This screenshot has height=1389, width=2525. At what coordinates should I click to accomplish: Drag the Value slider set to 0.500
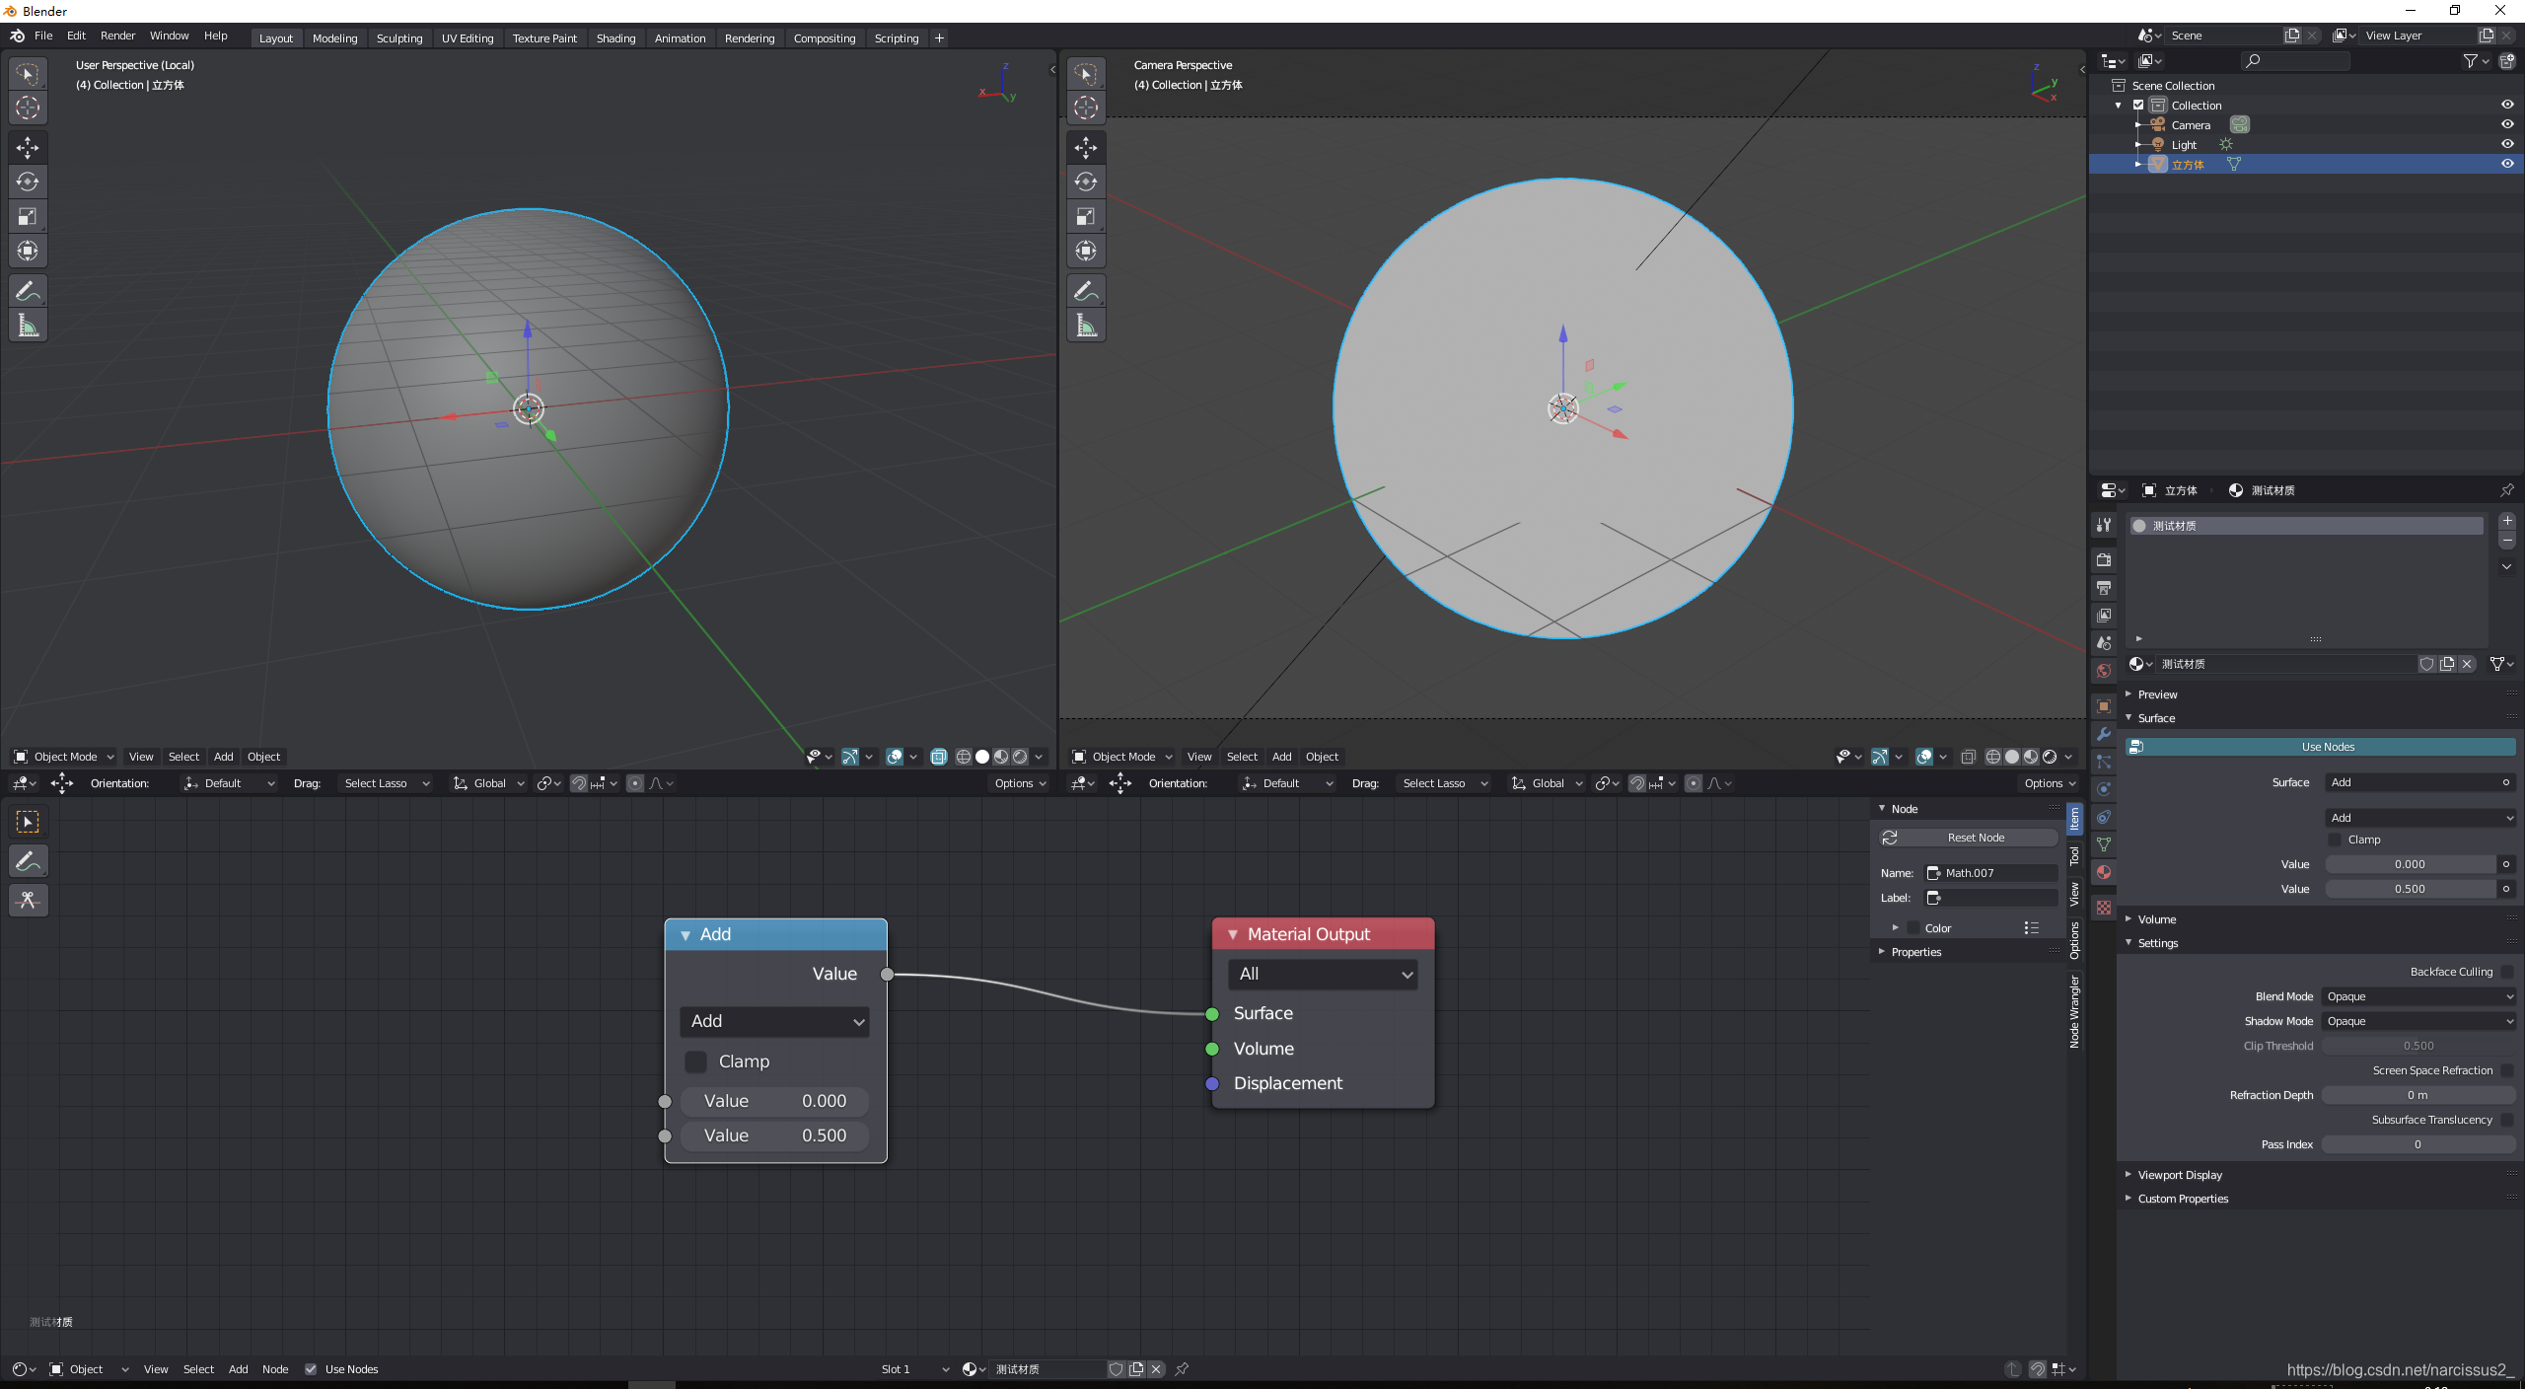pyautogui.click(x=776, y=1134)
